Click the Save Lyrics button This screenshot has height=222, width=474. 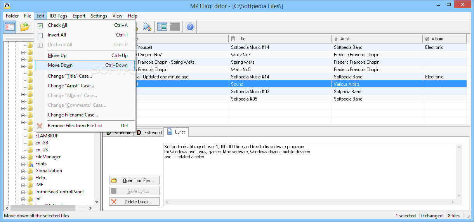pyautogui.click(x=134, y=191)
